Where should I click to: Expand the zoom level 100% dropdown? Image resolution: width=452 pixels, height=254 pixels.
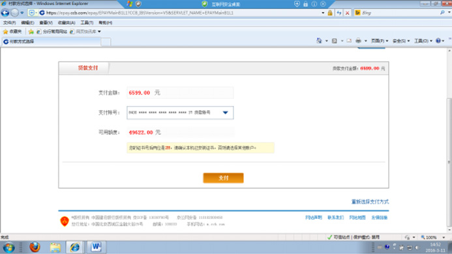444,237
